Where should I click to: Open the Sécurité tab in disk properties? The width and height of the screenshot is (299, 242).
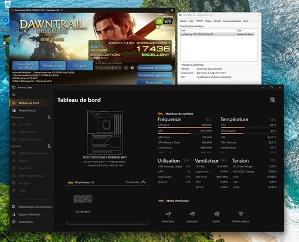pos(217,21)
